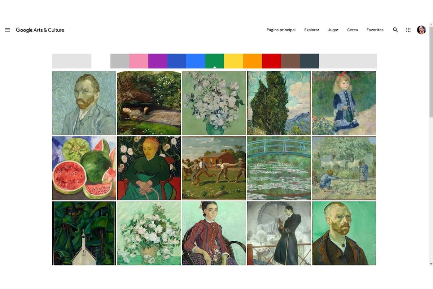Open white roses in green vase painting
Image resolution: width=433 pixels, height=289 pixels.
tap(214, 103)
